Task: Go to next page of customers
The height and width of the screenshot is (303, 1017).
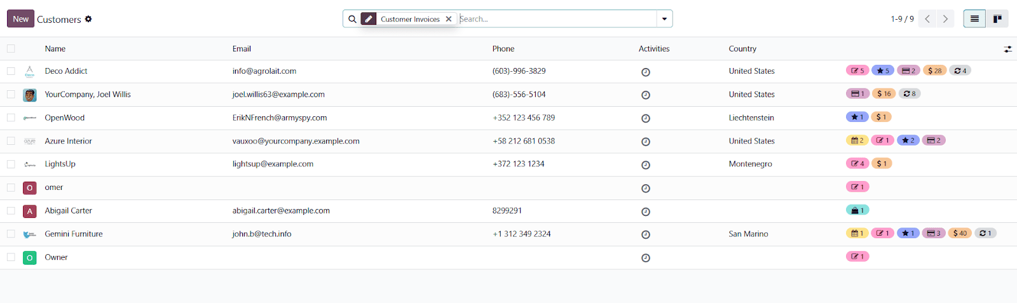Action: (x=945, y=19)
